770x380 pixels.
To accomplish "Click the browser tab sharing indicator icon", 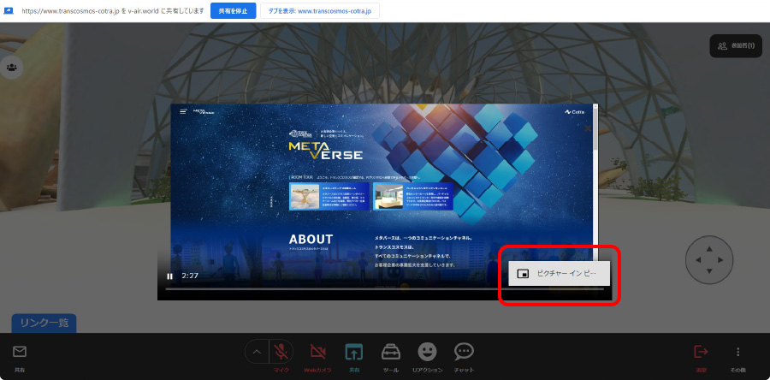I will [x=9, y=11].
